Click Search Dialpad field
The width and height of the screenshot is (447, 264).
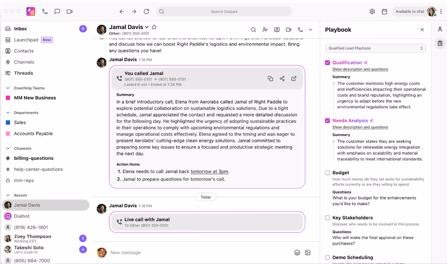[x=224, y=11]
